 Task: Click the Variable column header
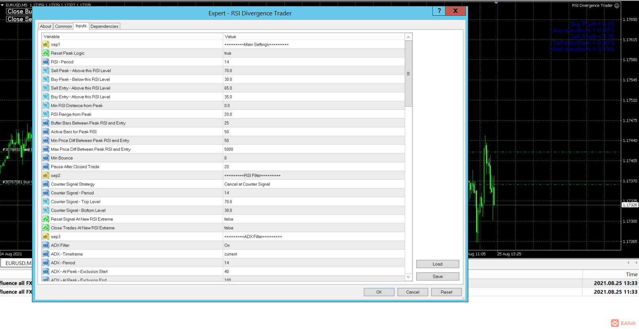coord(132,37)
